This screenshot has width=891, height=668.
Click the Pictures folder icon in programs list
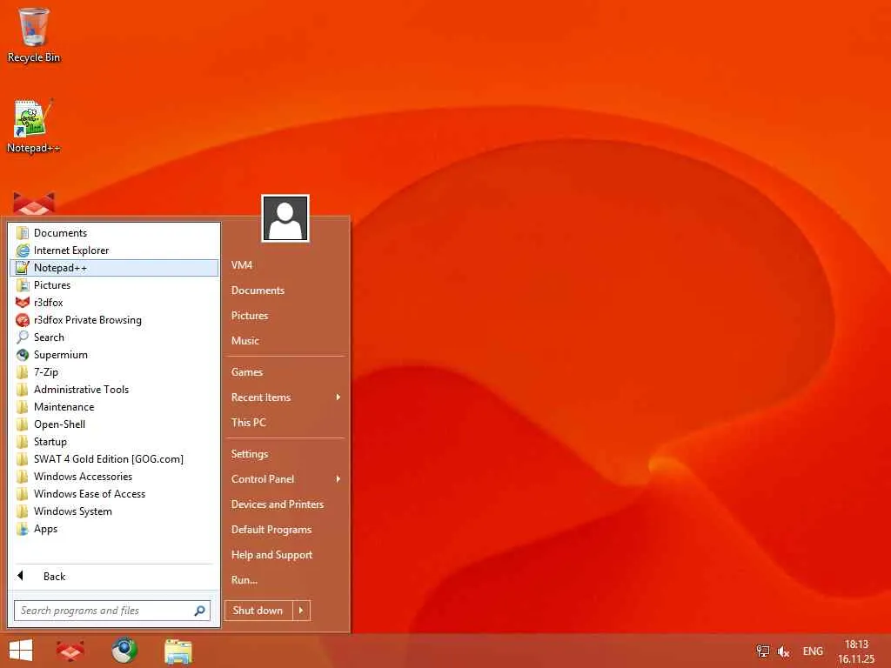[x=23, y=285]
